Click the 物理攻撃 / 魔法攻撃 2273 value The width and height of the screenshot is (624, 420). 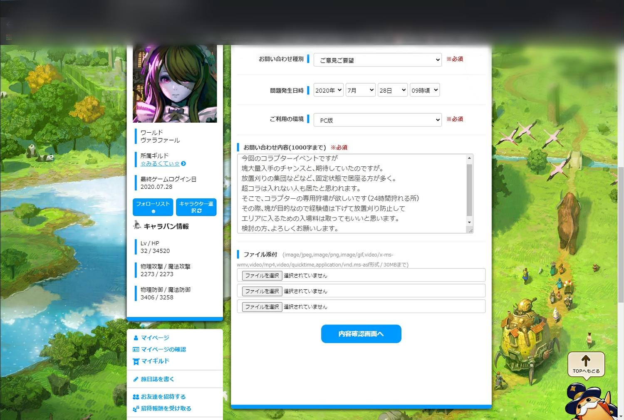point(157,274)
